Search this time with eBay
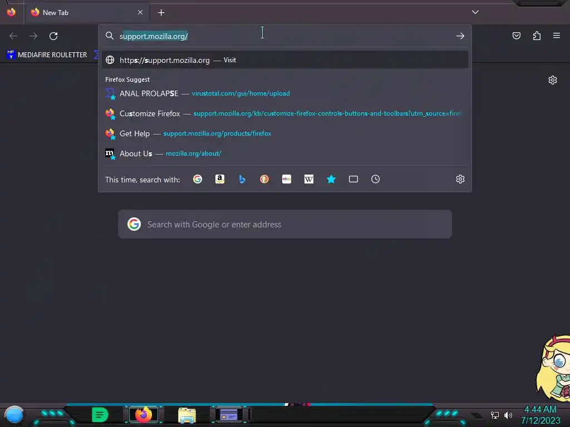570x427 pixels. [287, 179]
